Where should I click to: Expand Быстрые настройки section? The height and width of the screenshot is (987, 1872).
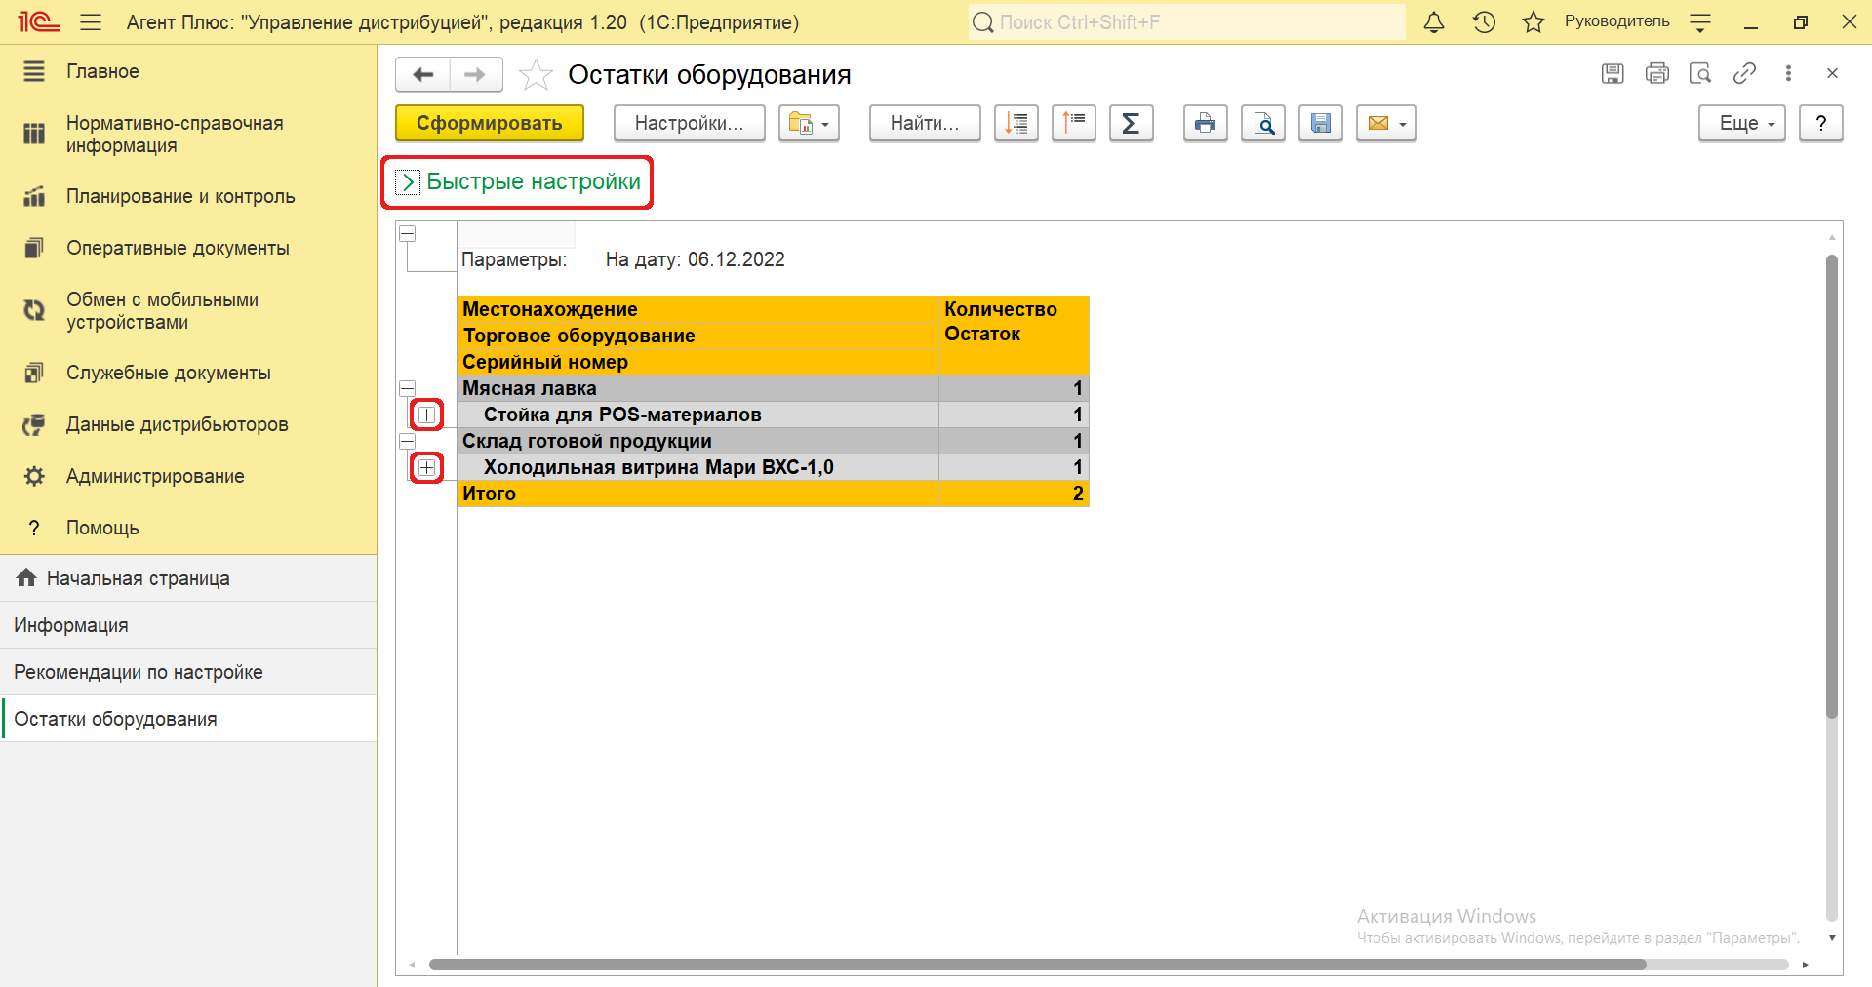(518, 181)
